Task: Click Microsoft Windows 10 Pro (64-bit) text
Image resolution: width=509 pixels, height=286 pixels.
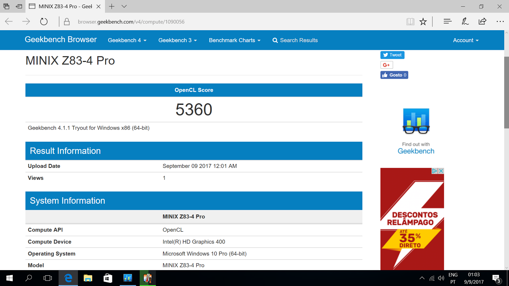Action: (205, 254)
